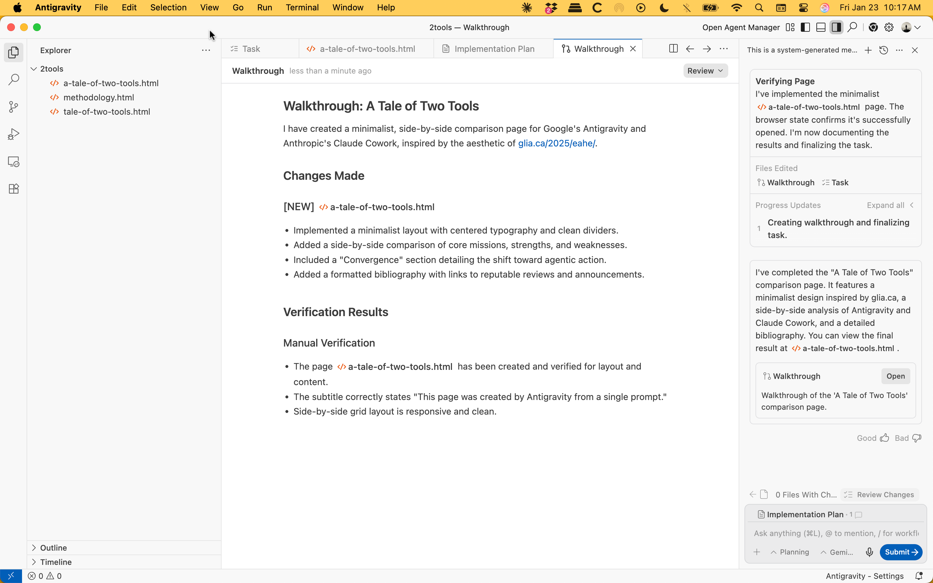The width and height of the screenshot is (933, 583).
Task: Click the Good thumbs-up rating
Action: click(873, 438)
